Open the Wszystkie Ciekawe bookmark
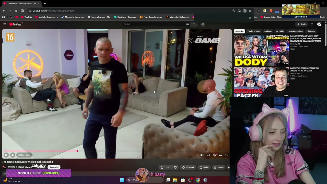This screenshot has width=327, height=184. [x=178, y=17]
